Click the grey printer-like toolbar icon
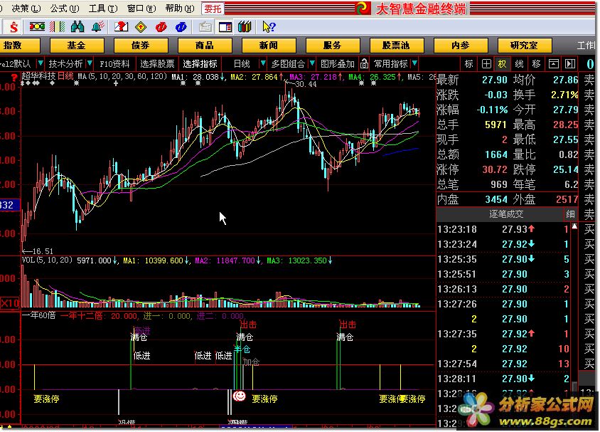Image resolution: width=600 pixels, height=432 pixels. point(205,27)
